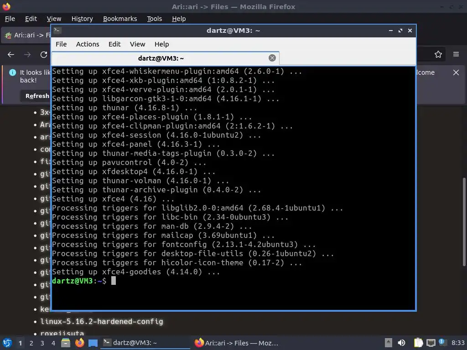The height and width of the screenshot is (350, 467).
Task: Switch to workspace 3 in the panel
Action: (42, 343)
